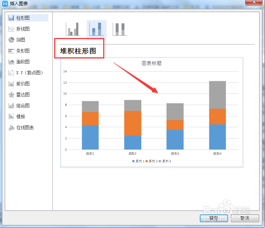Select the 面积图 area chart category
The width and height of the screenshot is (265, 228).
coord(19,62)
